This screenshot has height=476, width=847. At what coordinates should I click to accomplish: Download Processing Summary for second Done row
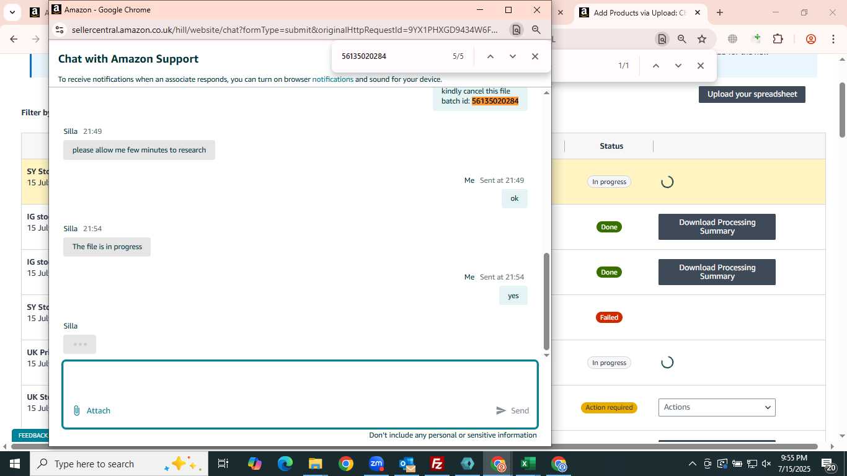tap(717, 272)
